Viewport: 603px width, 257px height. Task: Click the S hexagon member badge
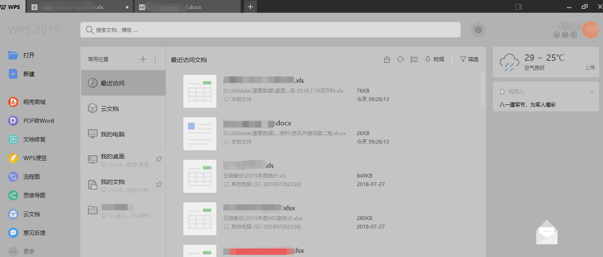point(574,35)
